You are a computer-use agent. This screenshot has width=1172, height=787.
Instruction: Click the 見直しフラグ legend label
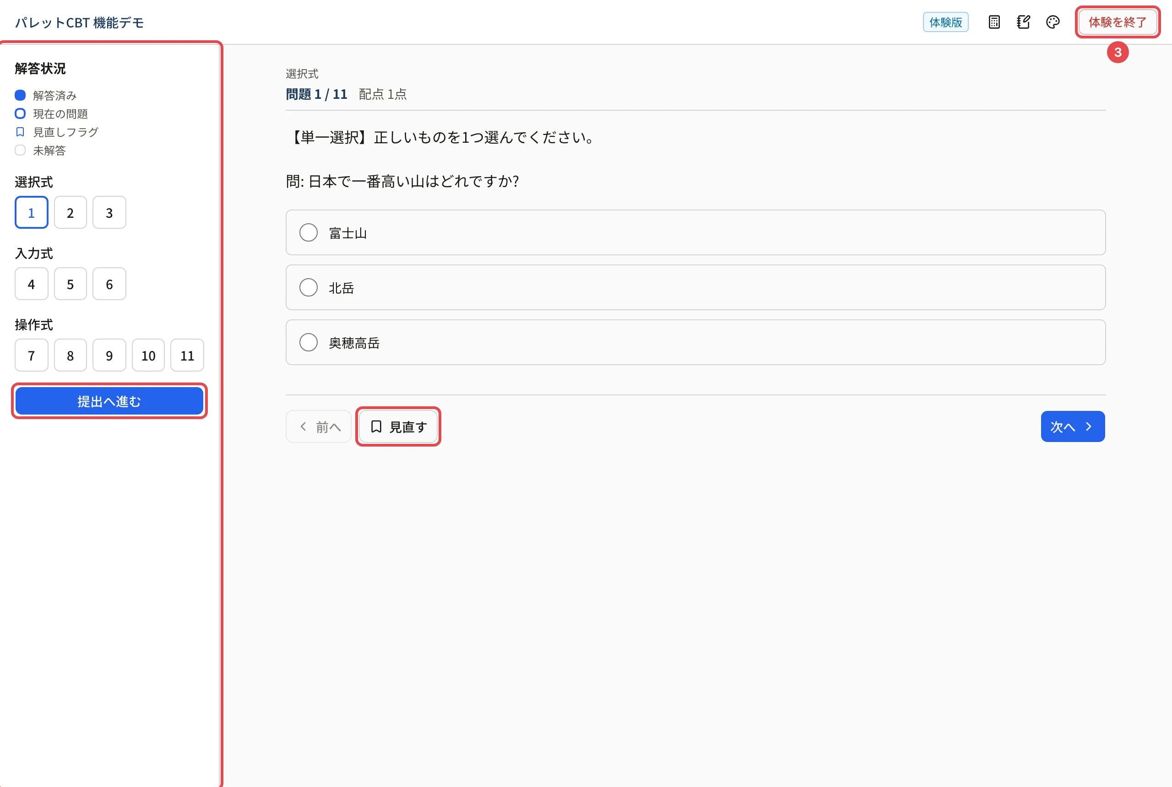[66, 132]
